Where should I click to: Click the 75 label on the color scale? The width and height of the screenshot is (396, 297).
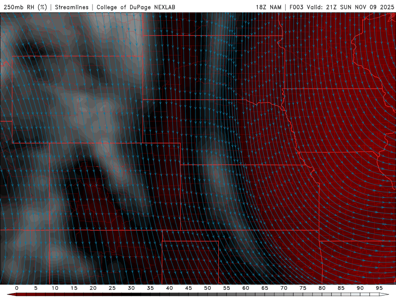(303, 288)
